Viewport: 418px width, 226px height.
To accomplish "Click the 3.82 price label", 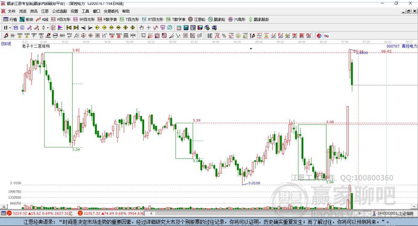I will pyautogui.click(x=76, y=50).
